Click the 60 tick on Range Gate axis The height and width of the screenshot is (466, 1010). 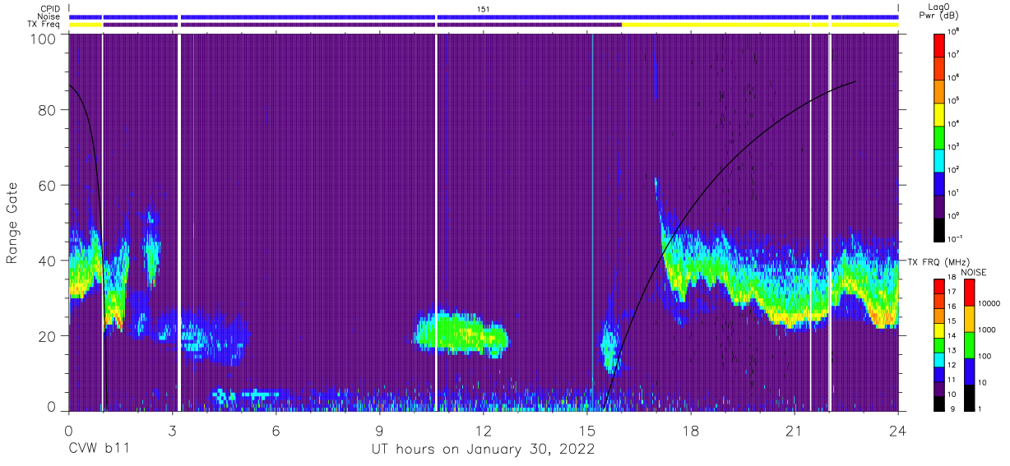[48, 186]
